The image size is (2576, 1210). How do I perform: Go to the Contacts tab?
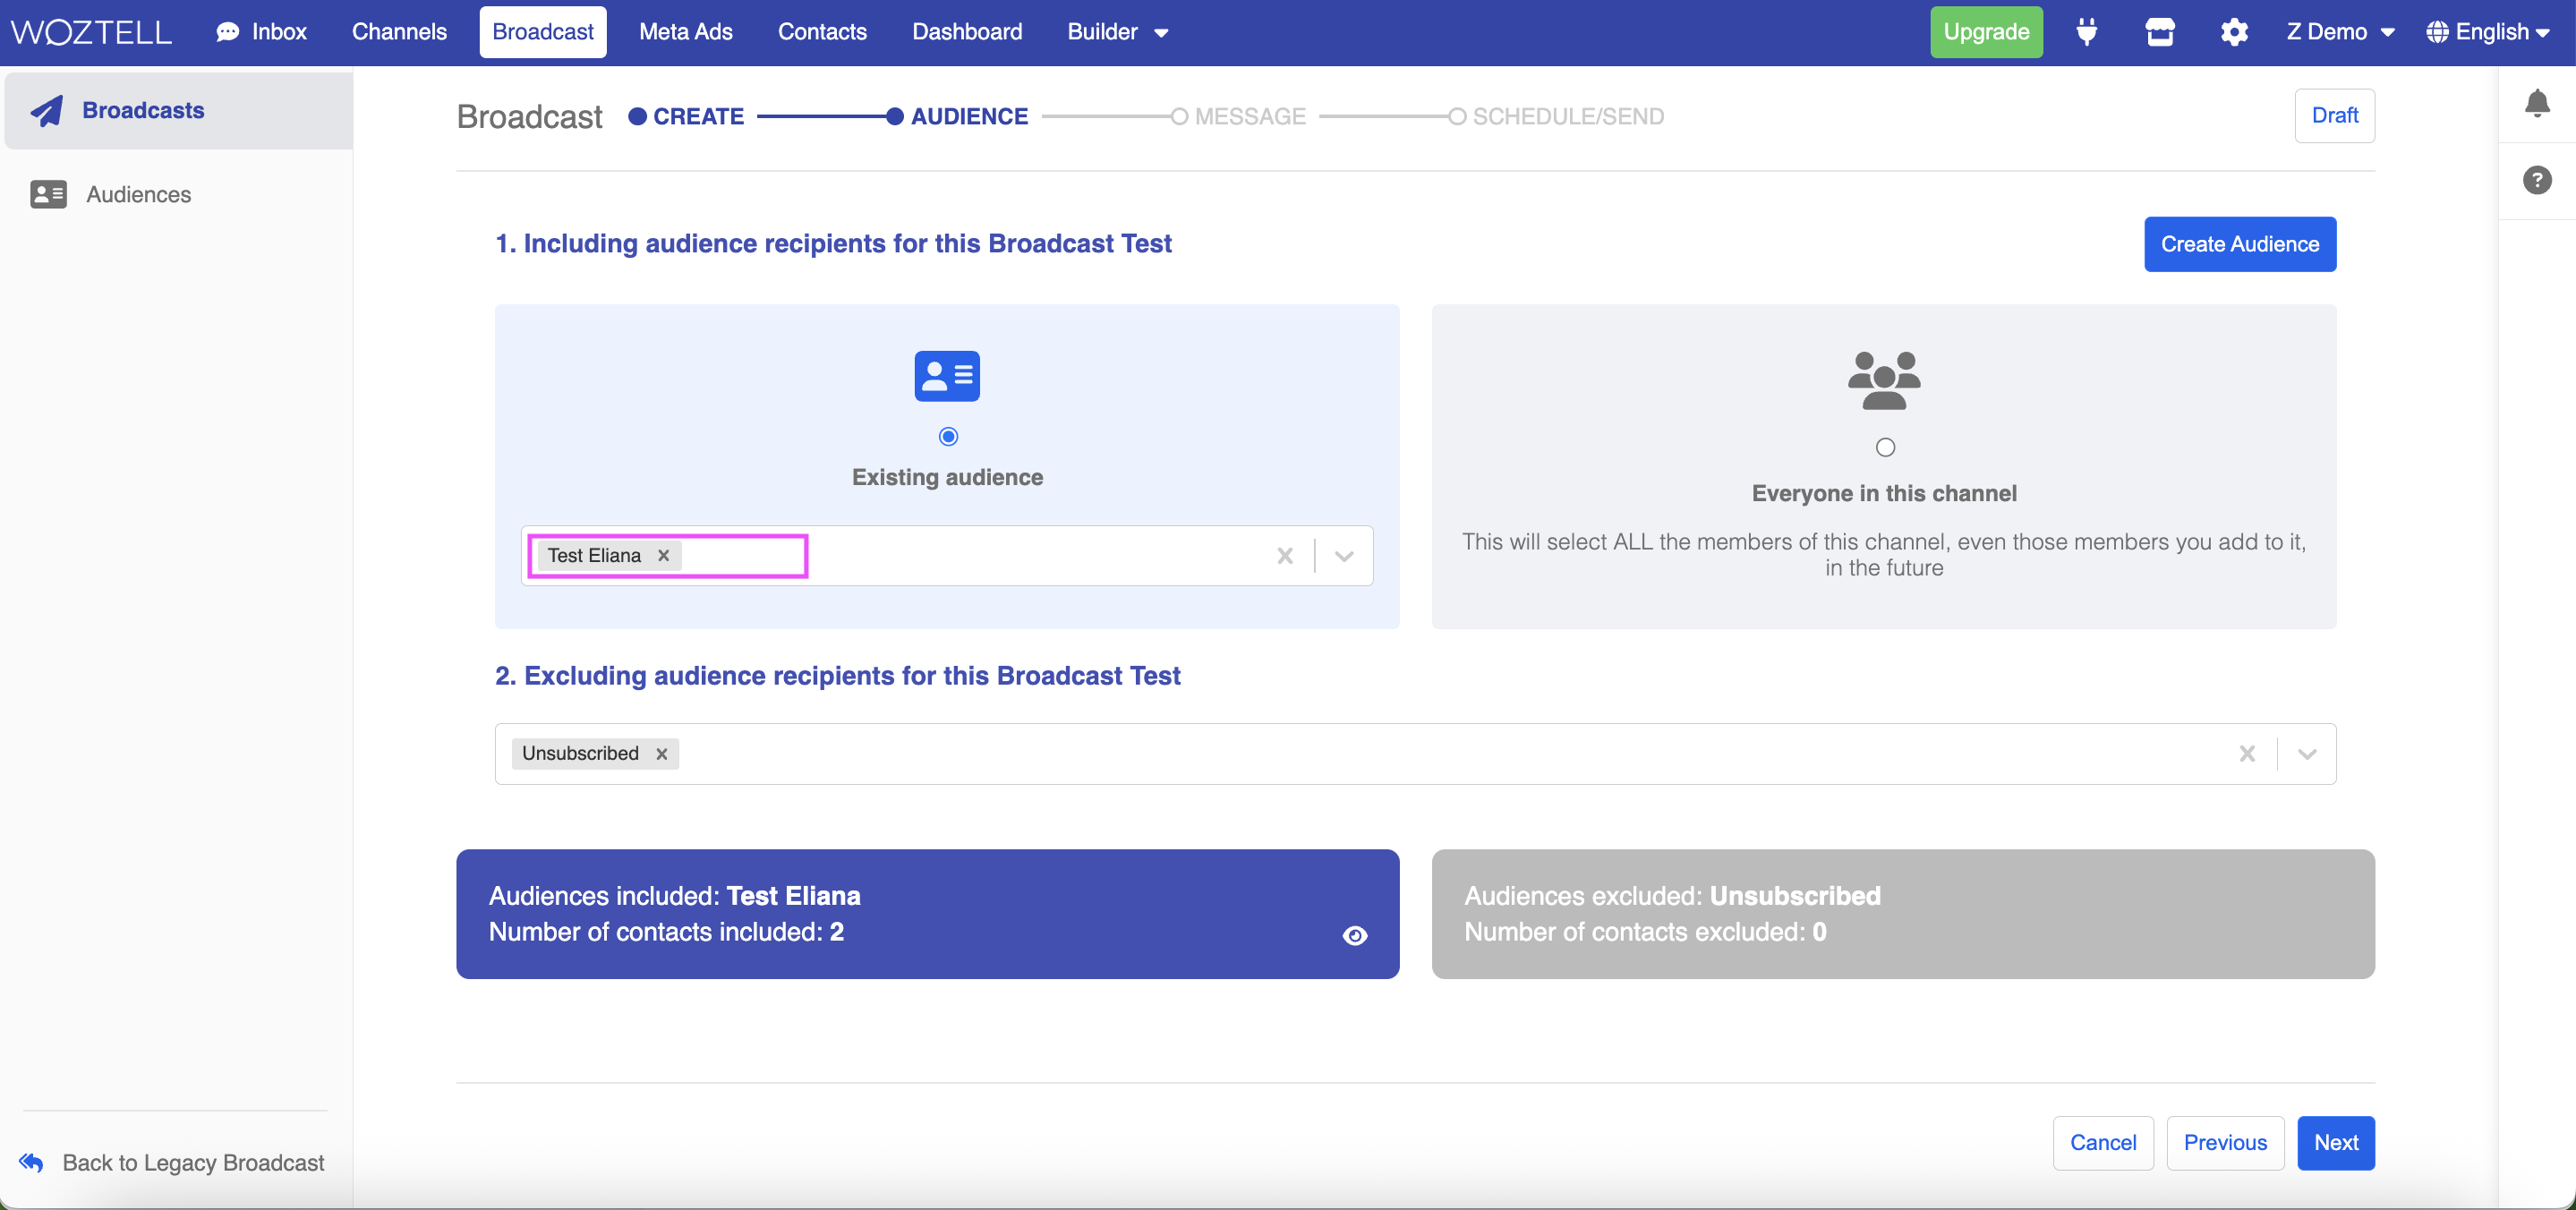coord(822,32)
